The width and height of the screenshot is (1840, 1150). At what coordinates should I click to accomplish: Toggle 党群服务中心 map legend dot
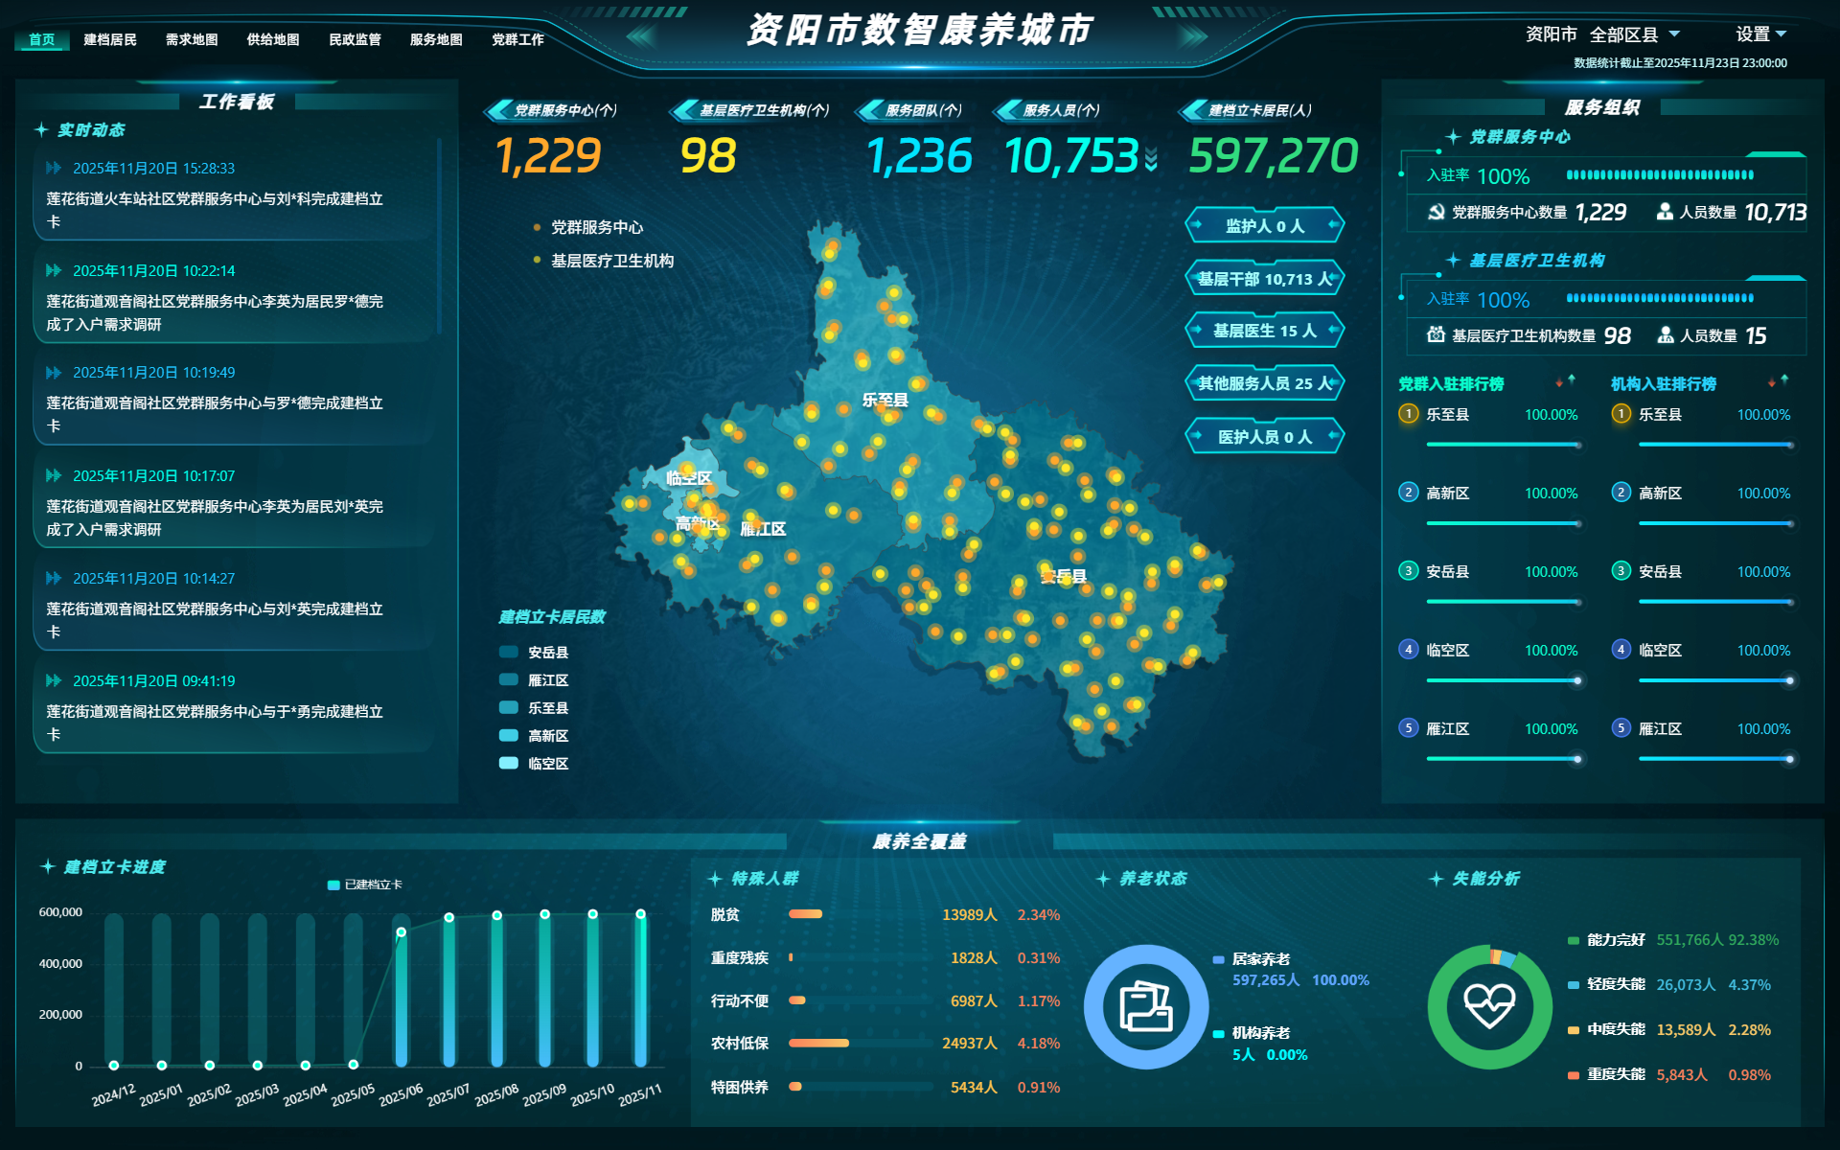[537, 228]
